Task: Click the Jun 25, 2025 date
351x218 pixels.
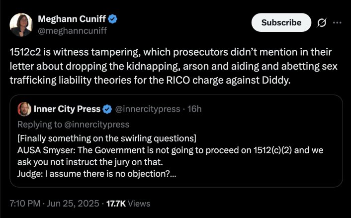Action: 75,203
